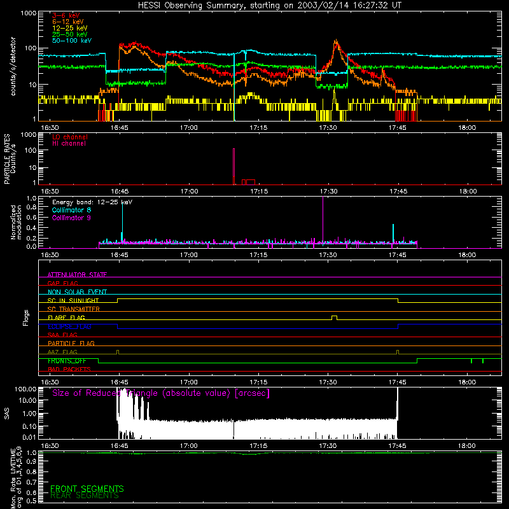Screen dimensions: 509x509
Task: Click the 18:00 tick label under flags panel
Action: coord(467,382)
